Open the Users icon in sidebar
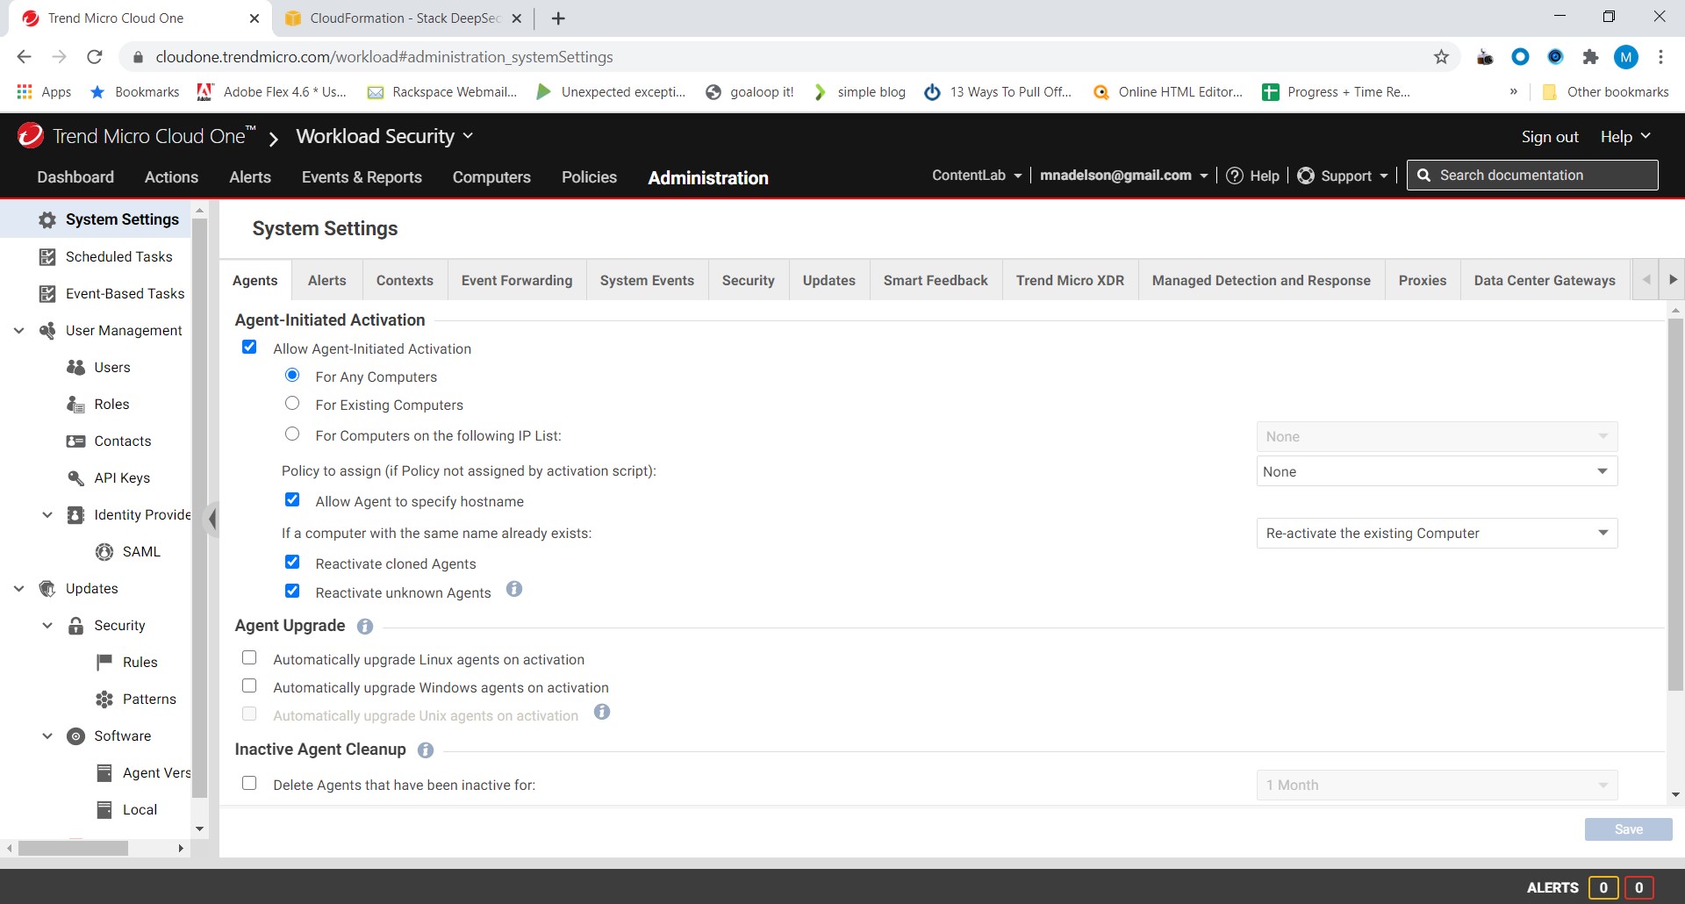Image resolution: width=1685 pixels, height=904 pixels. click(x=76, y=367)
